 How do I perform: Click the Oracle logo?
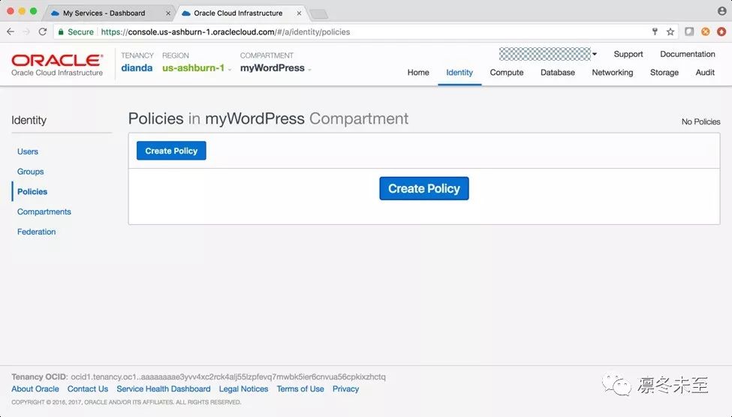pos(57,64)
